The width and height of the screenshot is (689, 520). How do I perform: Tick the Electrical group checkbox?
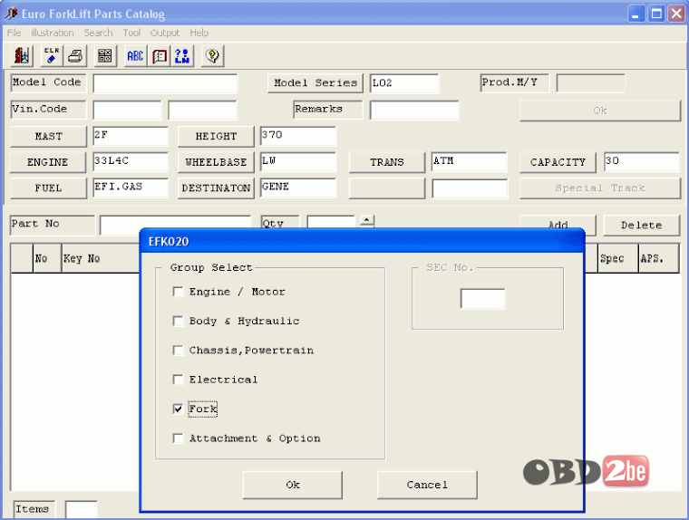pyautogui.click(x=178, y=380)
